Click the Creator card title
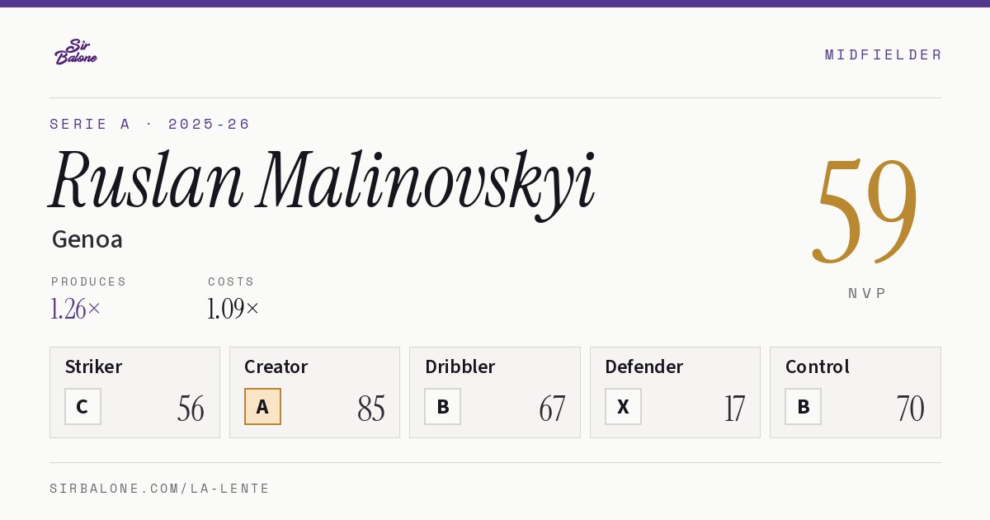 [276, 366]
